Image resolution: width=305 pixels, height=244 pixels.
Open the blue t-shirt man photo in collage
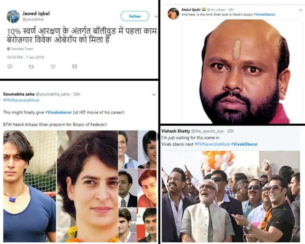tap(30, 186)
